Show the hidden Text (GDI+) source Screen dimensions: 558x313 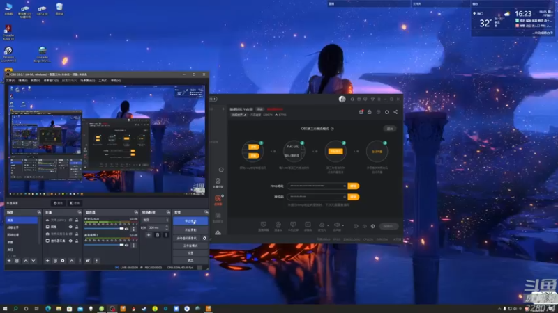click(70, 220)
